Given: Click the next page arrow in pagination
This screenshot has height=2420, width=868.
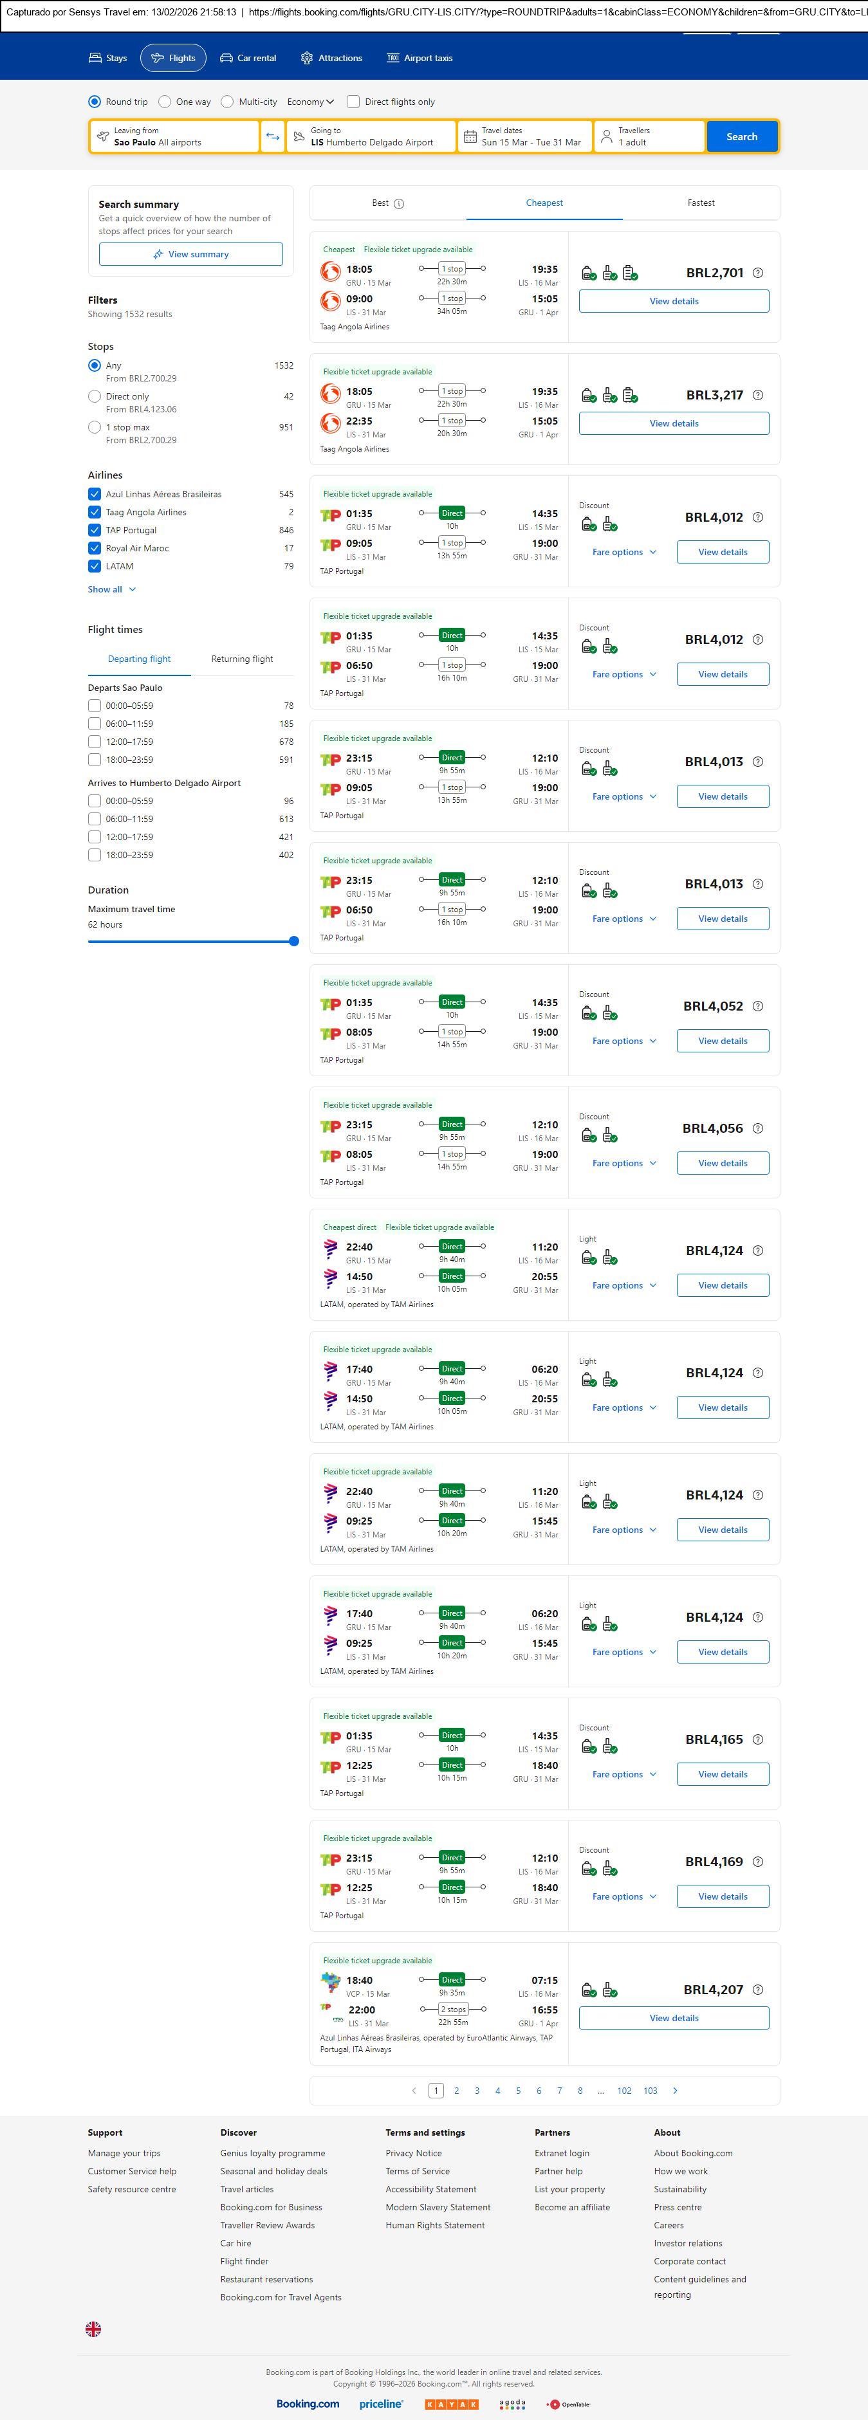Looking at the screenshot, I should tap(674, 2090).
